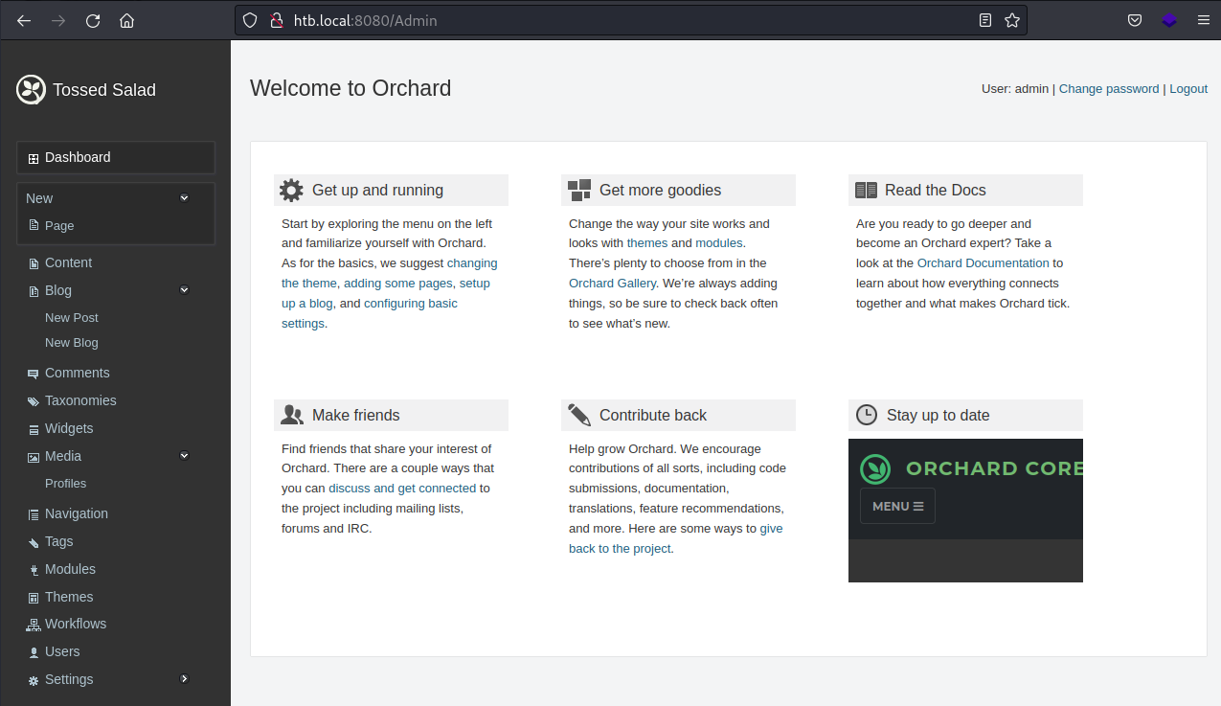Click the 'Read the Docs' book icon

coord(866,191)
